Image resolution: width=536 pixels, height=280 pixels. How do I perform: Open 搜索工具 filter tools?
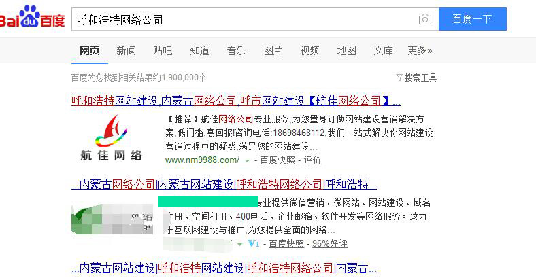point(416,77)
